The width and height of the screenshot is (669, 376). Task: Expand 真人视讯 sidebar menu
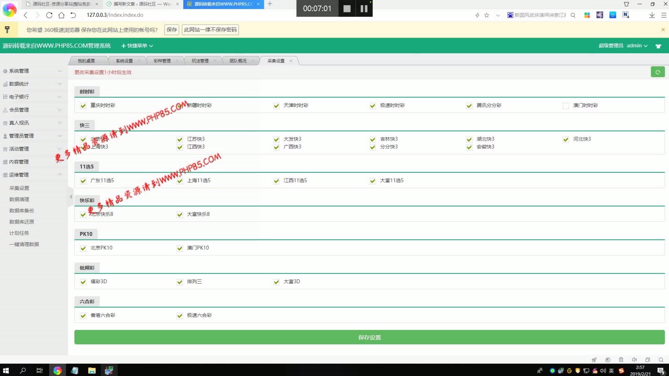(x=33, y=123)
